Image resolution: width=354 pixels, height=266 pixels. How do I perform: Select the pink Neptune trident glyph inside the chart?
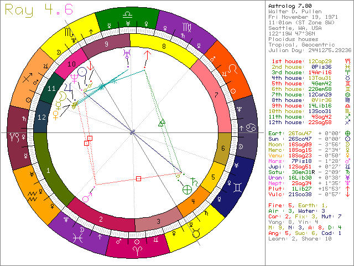point(74,78)
